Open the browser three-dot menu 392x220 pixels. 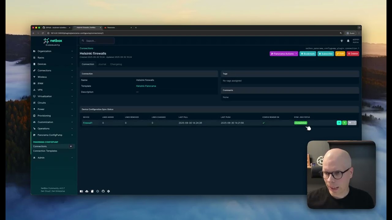click(359, 33)
